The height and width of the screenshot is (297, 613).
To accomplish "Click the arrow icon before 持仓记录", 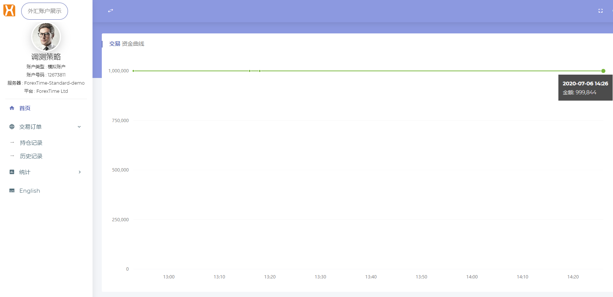I will pos(12,142).
